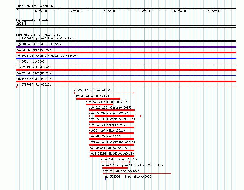Screen dimensions: 244x190
Task: Click the small blue nsv5539564 marker
Action: pyautogui.click(x=106, y=179)
